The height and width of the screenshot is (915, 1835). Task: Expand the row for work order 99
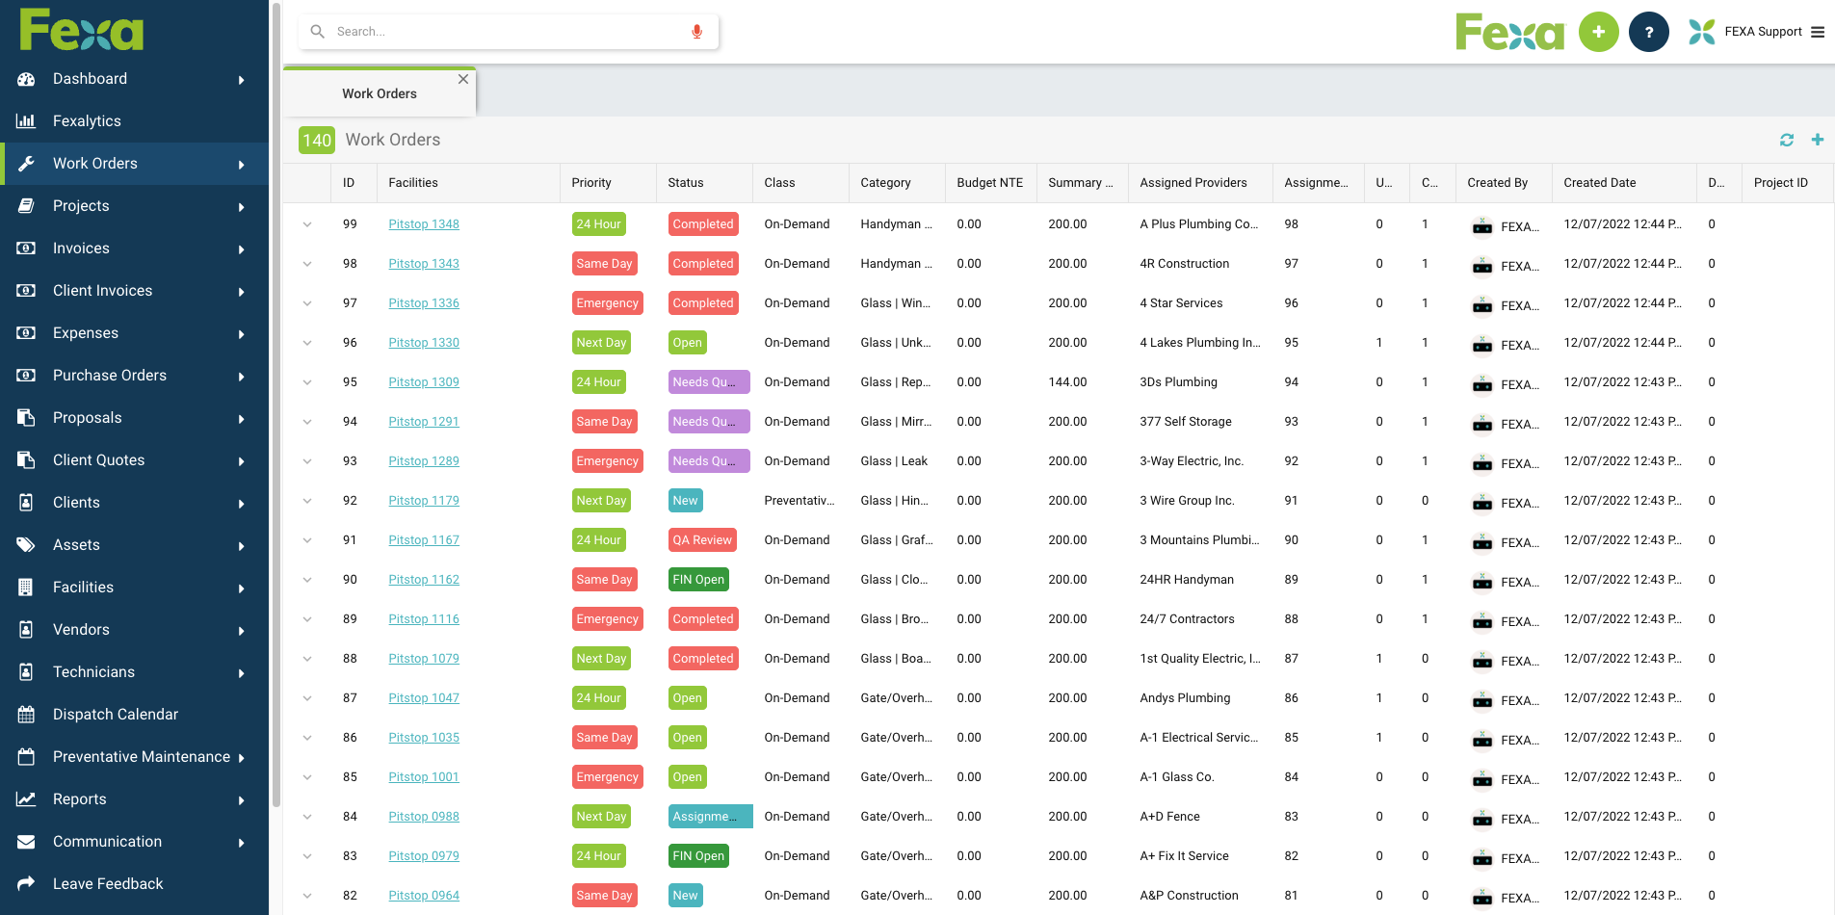coord(307,223)
